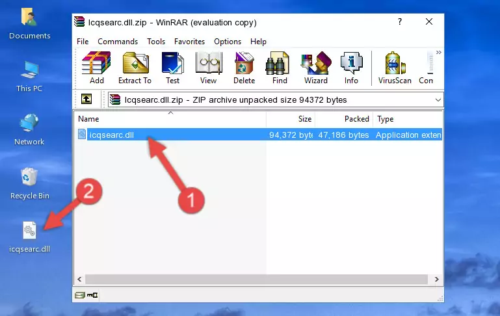Viewport: 500px width, 316px height.
Task: Open the Commands menu
Action: pos(118,42)
